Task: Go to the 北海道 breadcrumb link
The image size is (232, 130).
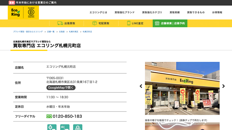Action: [x=62, y=31]
